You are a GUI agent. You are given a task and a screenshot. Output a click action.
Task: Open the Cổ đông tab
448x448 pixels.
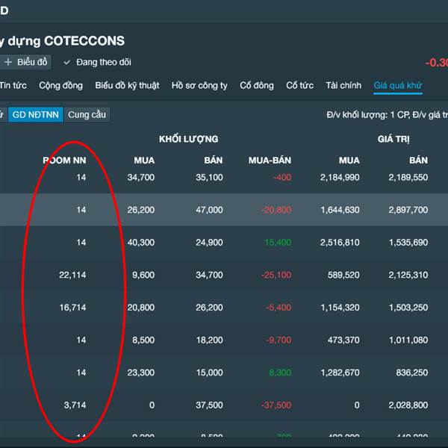pos(257,85)
